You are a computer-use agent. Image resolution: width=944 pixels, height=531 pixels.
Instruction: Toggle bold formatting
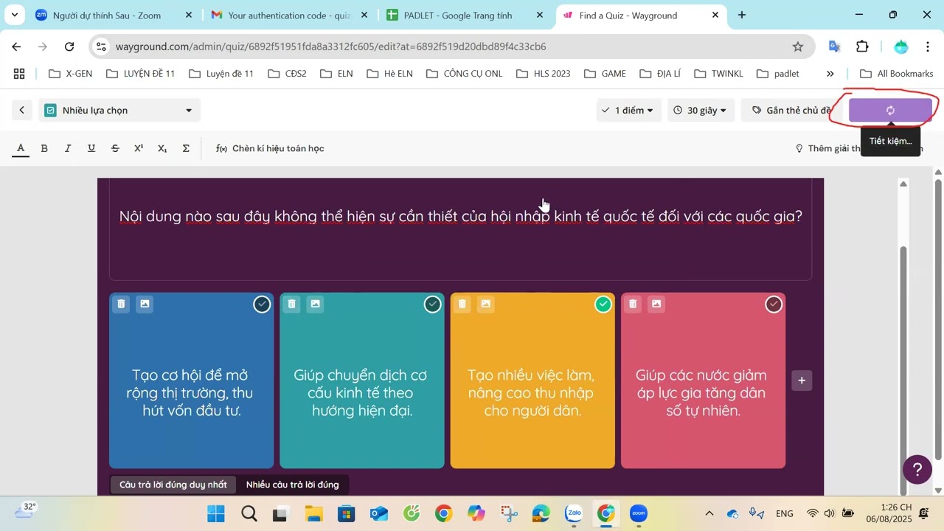point(44,148)
